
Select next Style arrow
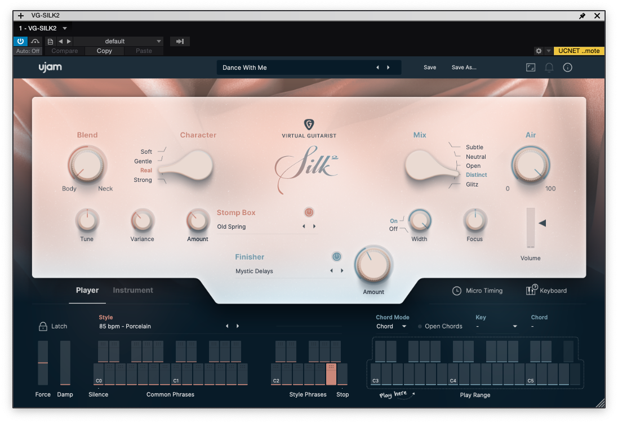(238, 326)
